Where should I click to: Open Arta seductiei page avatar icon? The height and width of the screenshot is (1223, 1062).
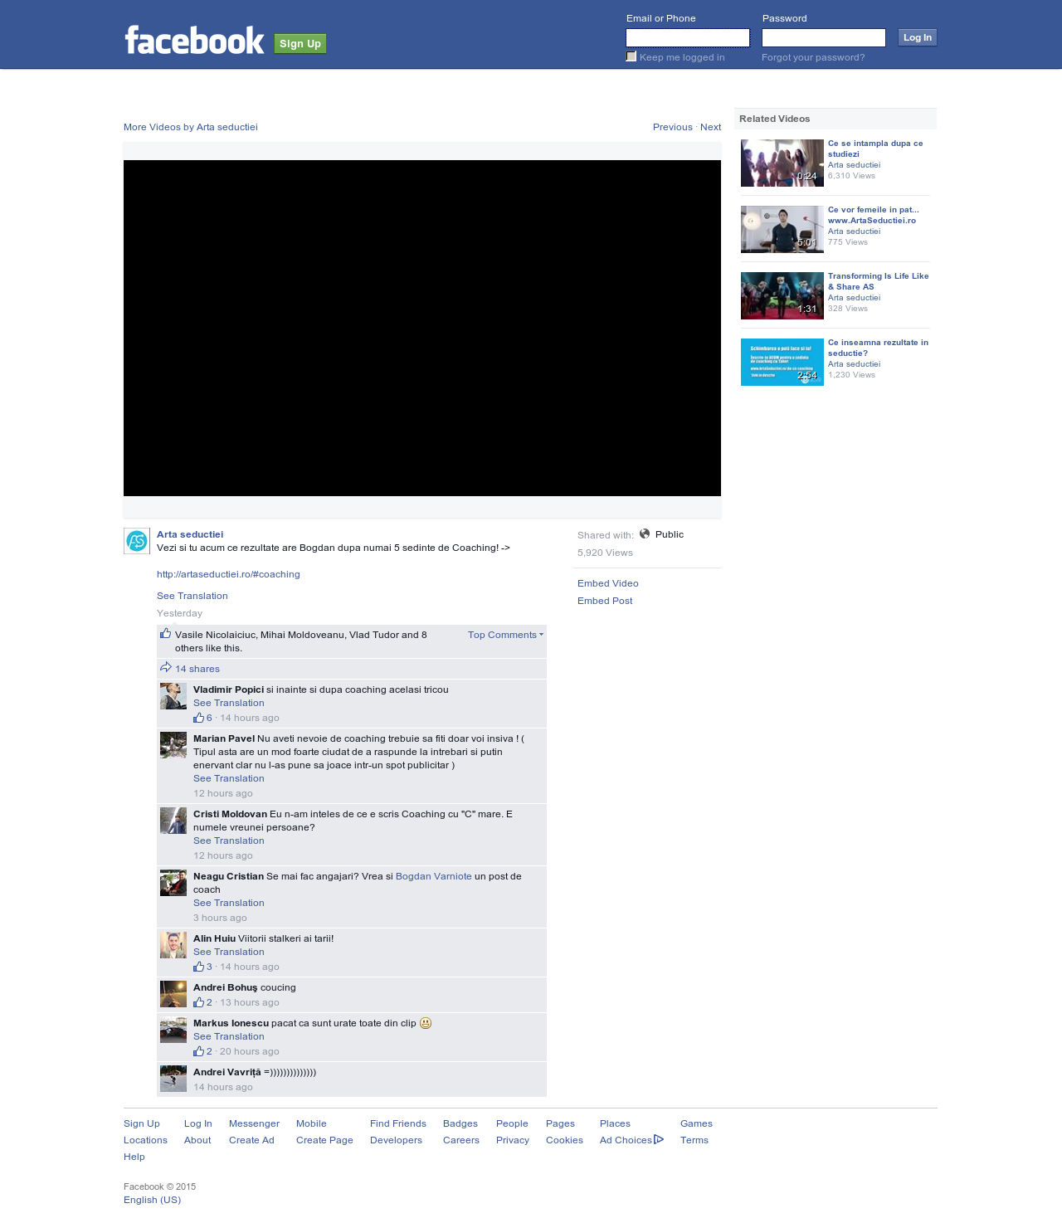pyautogui.click(x=137, y=541)
